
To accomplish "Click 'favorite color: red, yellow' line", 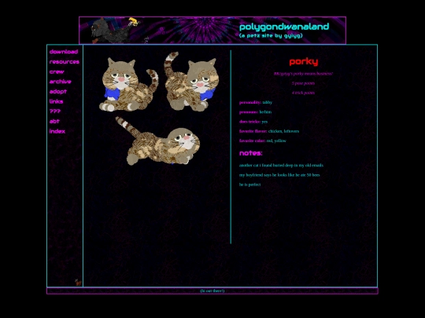I will tap(263, 141).
